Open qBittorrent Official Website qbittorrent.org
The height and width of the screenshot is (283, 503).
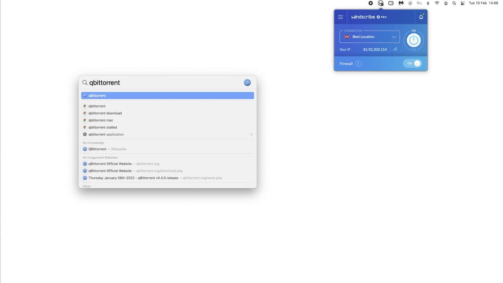[168, 164]
